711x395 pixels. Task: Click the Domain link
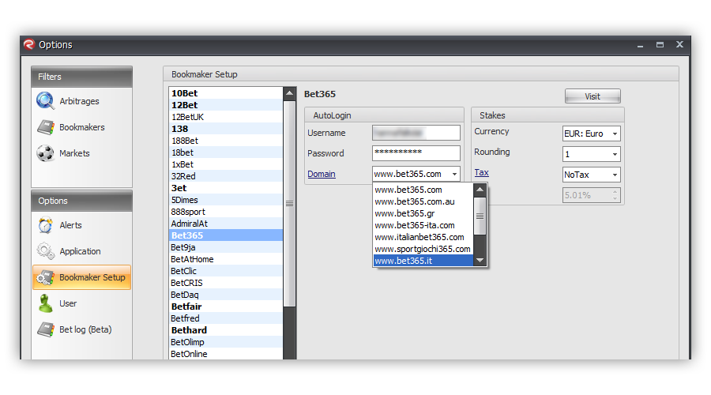pos(322,174)
